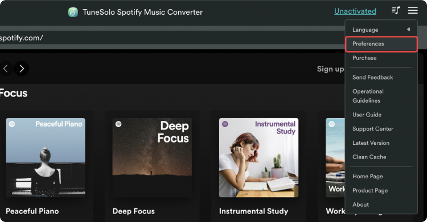Select Product Page menu item

[x=381, y=190]
